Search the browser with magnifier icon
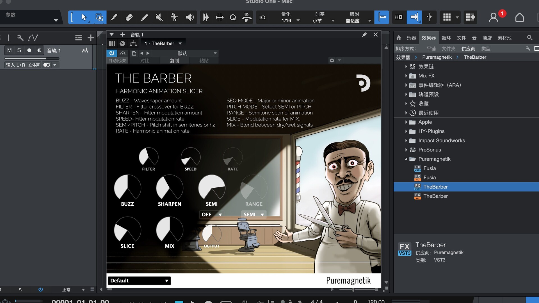 click(530, 38)
